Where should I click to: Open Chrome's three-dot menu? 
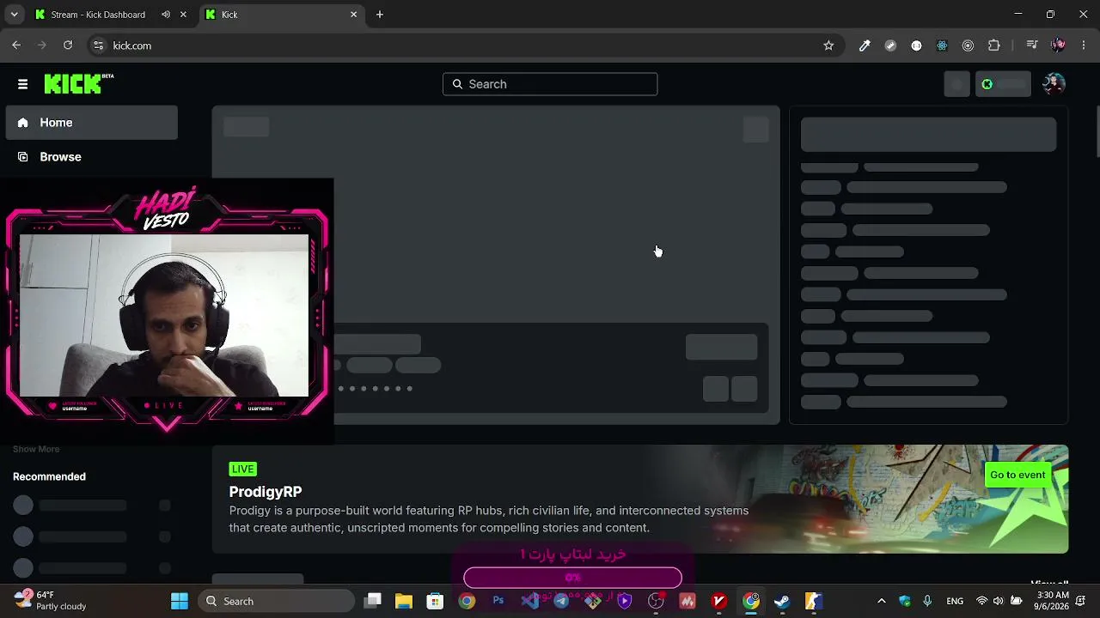click(x=1083, y=45)
